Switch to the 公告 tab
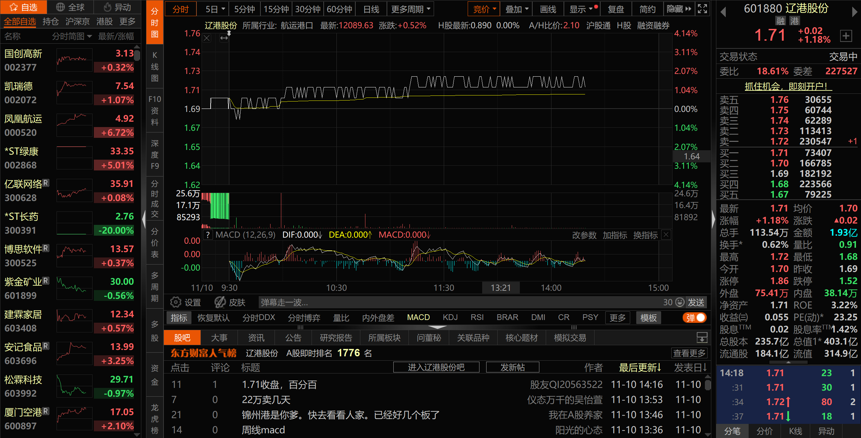Image resolution: width=861 pixels, height=438 pixels. 293,338
